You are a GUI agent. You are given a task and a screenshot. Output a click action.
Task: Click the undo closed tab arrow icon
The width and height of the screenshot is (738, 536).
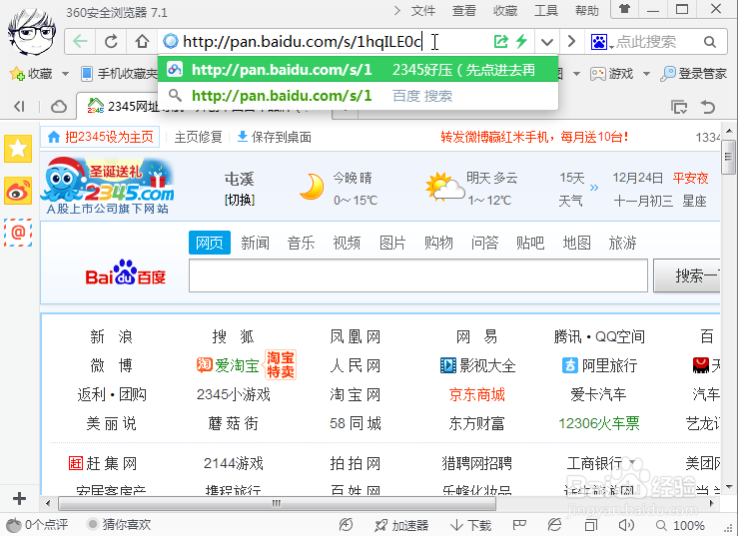708,107
